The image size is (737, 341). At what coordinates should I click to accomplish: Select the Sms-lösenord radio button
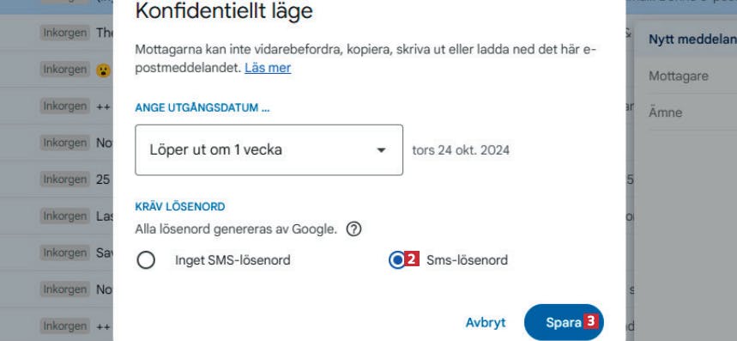397,259
